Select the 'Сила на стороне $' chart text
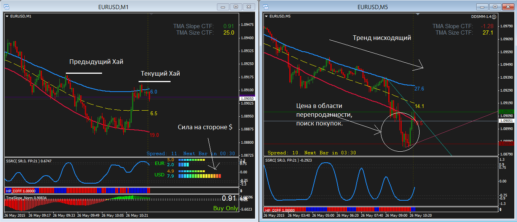517x222 pixels. [205, 127]
